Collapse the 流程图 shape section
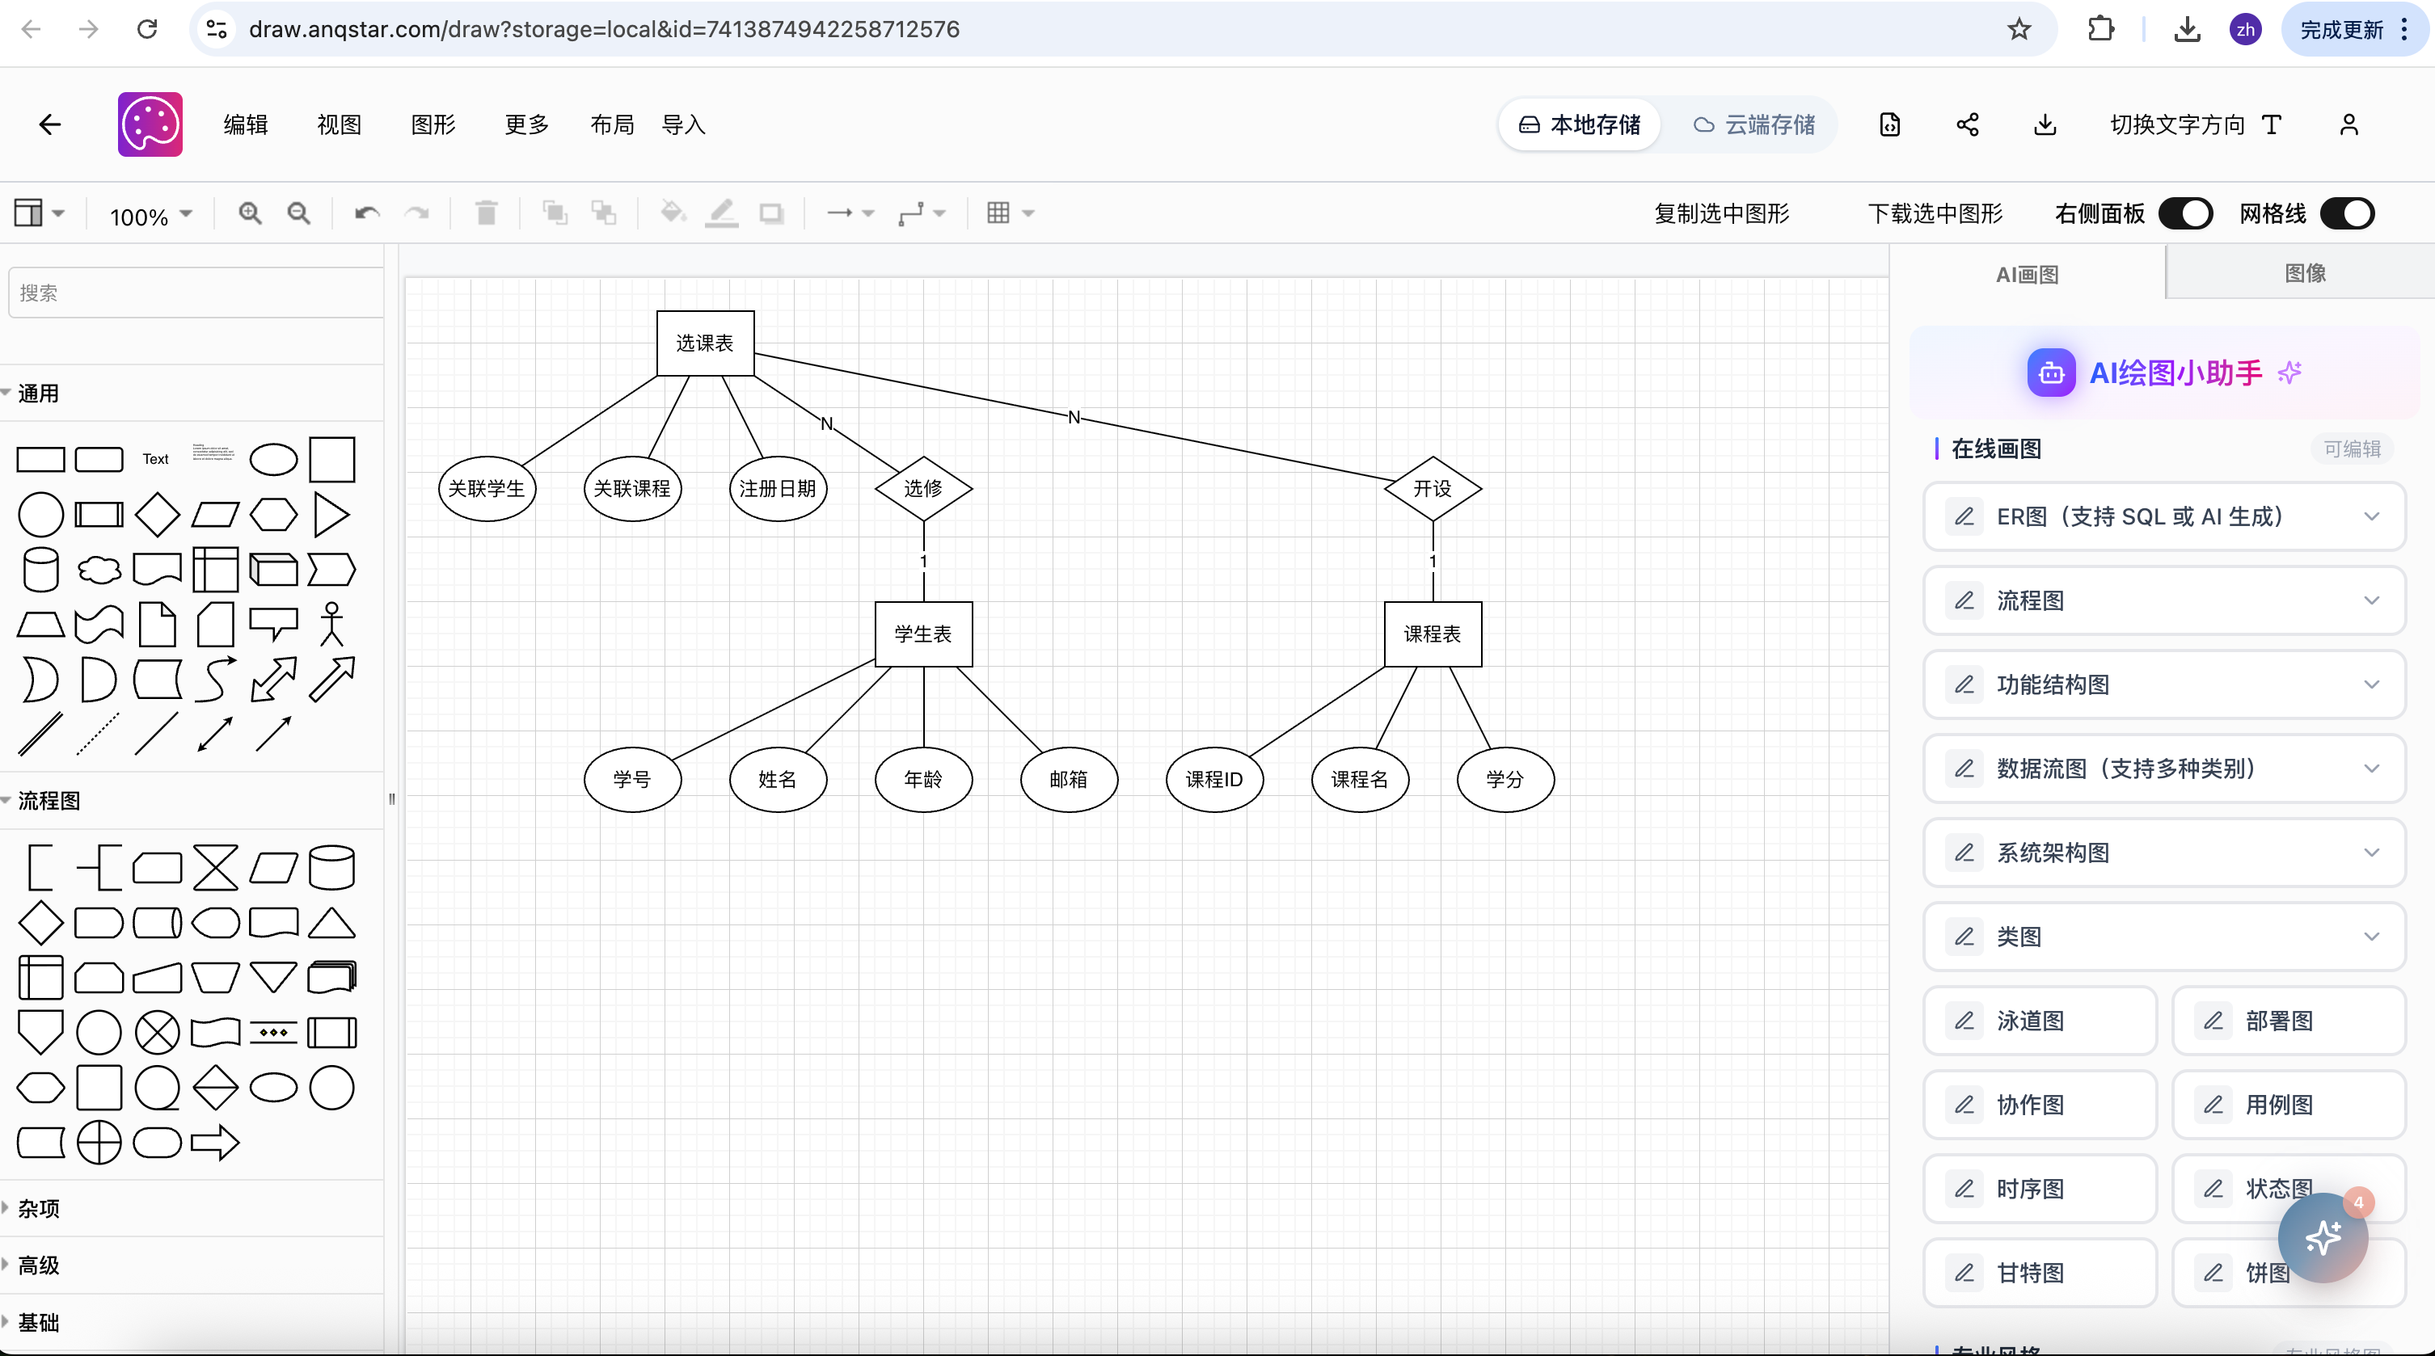The width and height of the screenshot is (2435, 1356). coord(45,800)
